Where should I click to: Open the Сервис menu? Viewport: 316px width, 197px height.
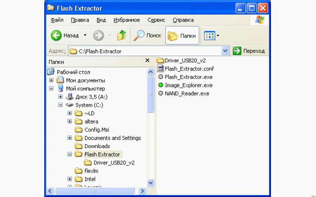pos(156,20)
